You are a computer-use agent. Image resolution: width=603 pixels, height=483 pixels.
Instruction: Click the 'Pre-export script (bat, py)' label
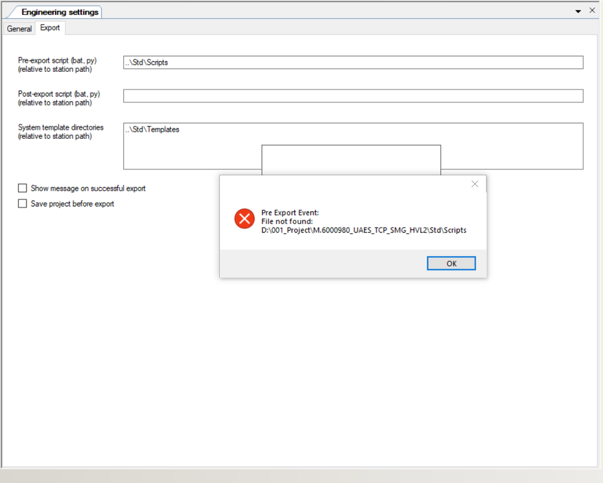[x=57, y=60]
